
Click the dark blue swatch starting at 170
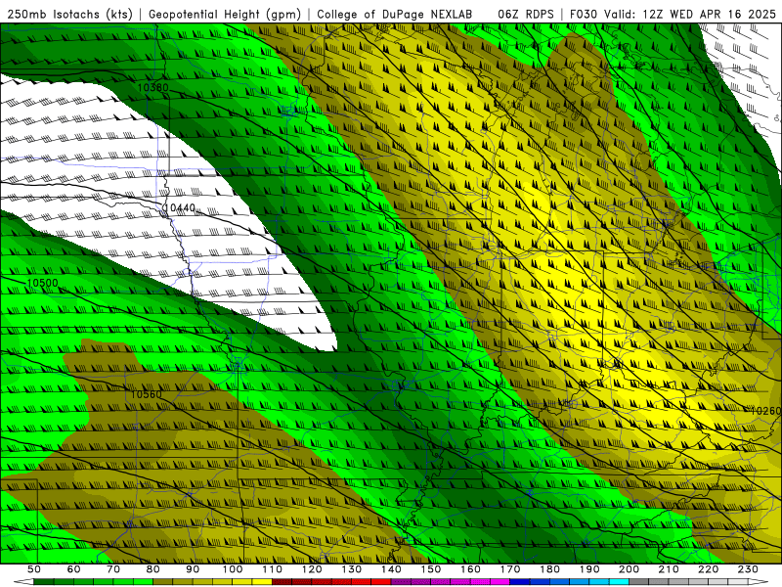click(x=520, y=582)
